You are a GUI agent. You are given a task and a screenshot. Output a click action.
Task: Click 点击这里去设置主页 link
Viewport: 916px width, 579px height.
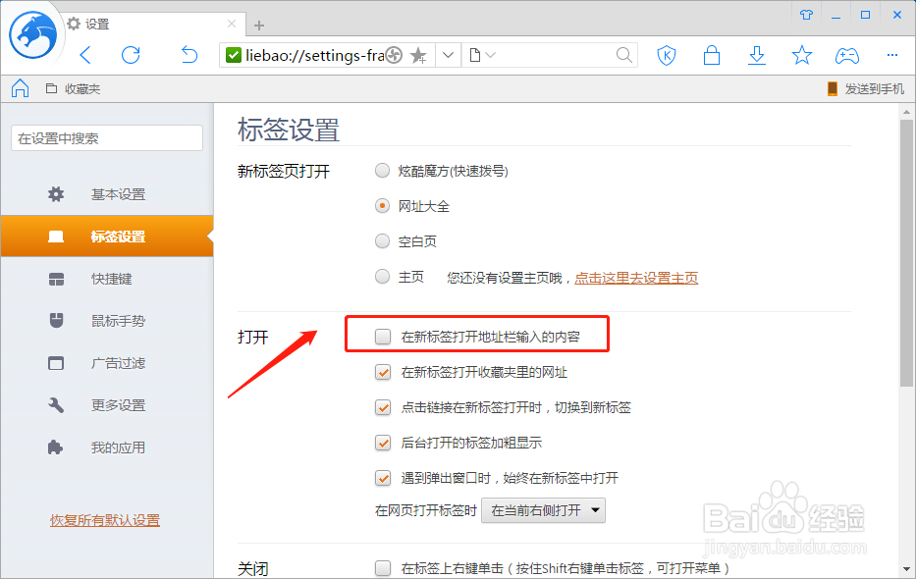pos(636,278)
